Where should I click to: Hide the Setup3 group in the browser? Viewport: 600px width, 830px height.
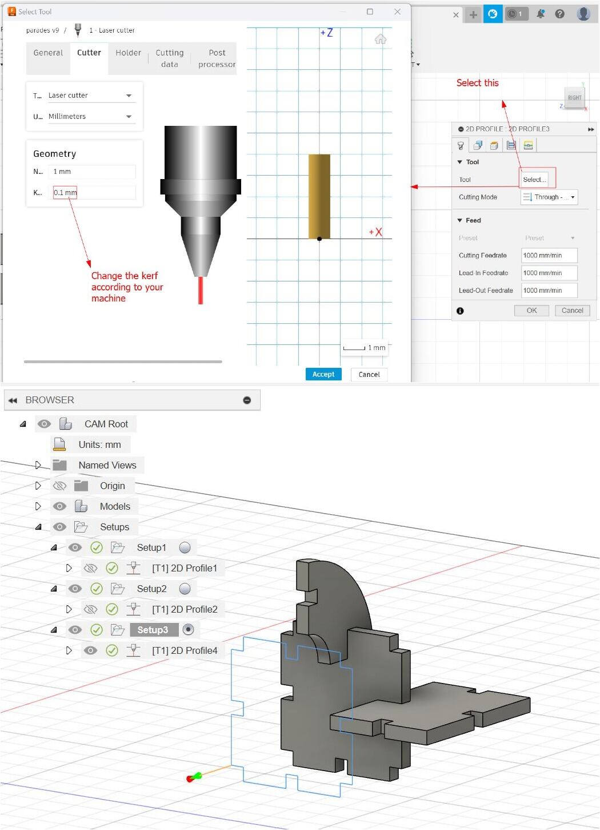coord(75,629)
